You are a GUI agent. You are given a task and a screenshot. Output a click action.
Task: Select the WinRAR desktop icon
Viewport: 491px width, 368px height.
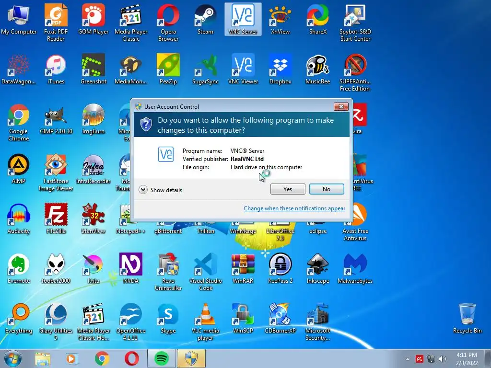[243, 268]
